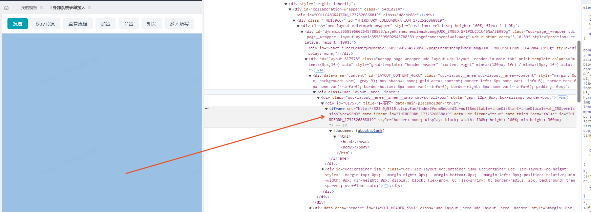The width and height of the screenshot is (591, 212).
Task: Collapse the layout-817578 div node
Action: (306, 59)
